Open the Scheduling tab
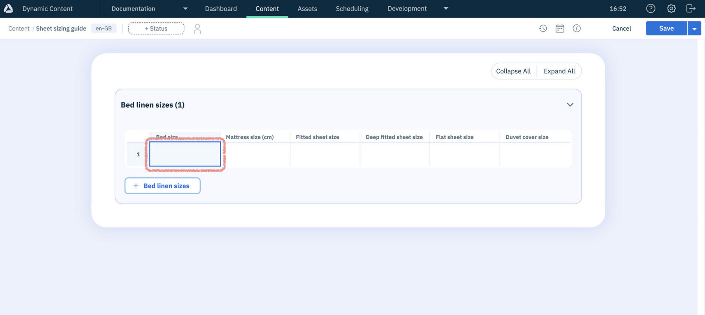Viewport: 705px width, 315px height. click(x=352, y=9)
